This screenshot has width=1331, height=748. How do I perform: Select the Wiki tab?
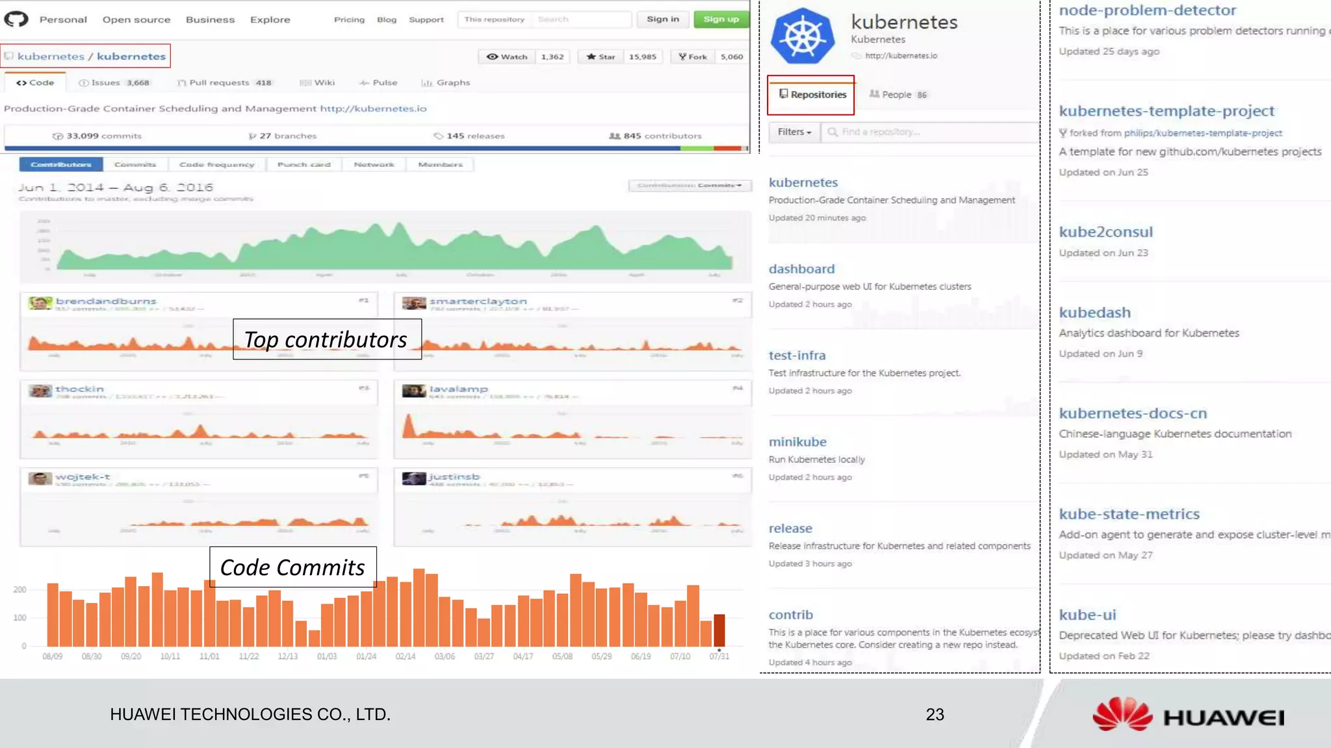tap(317, 83)
